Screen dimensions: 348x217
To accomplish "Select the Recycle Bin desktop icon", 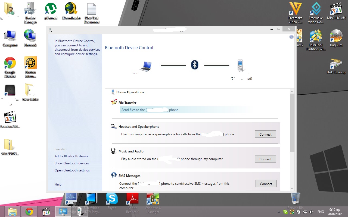I will coord(295,201).
